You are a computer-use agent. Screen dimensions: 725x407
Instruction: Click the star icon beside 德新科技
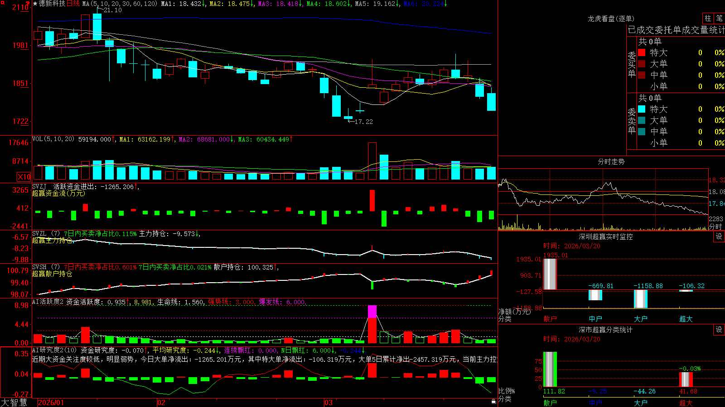35,4
